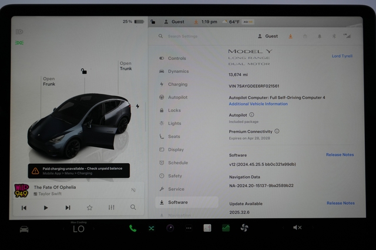Open Release Notes for current software
This screenshot has height=250, width=376.
340,155
